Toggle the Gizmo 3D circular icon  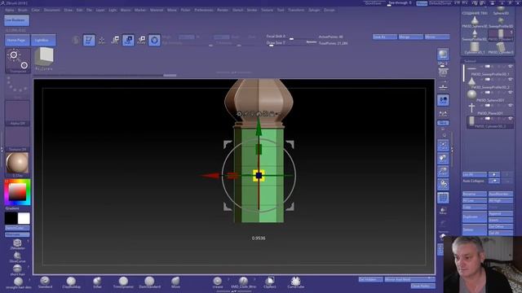[154, 40]
